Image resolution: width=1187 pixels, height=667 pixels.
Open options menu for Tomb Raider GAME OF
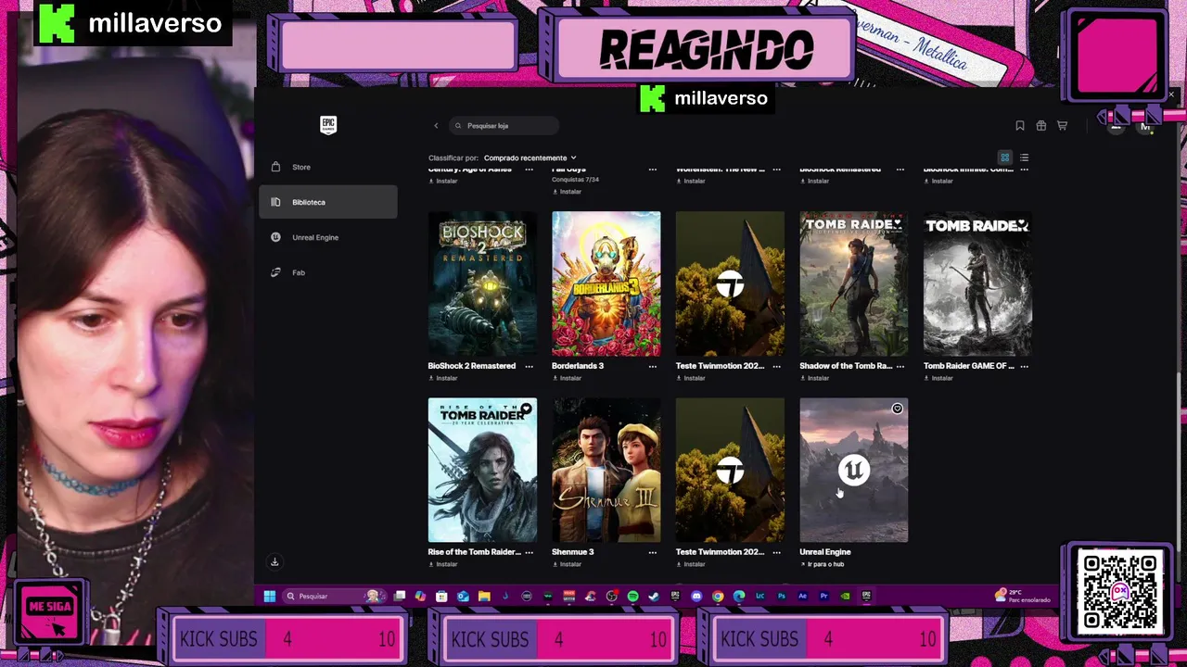tap(1025, 366)
